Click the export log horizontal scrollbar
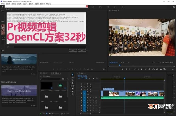Image resolution: width=176 pixels, height=116 pixels. (x=33, y=43)
